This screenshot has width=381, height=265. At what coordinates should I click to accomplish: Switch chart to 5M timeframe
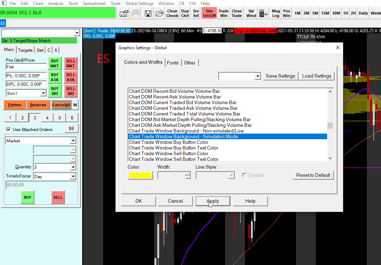pos(315,13)
